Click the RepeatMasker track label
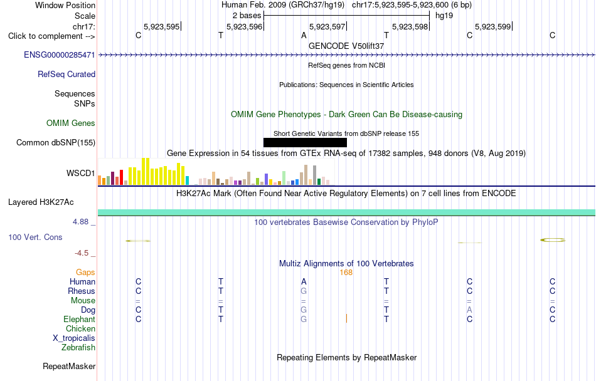Screen dimensions: 596x381 tap(69, 367)
